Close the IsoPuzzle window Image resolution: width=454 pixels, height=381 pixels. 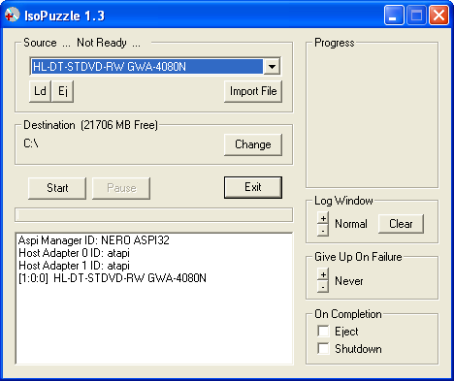(x=438, y=15)
